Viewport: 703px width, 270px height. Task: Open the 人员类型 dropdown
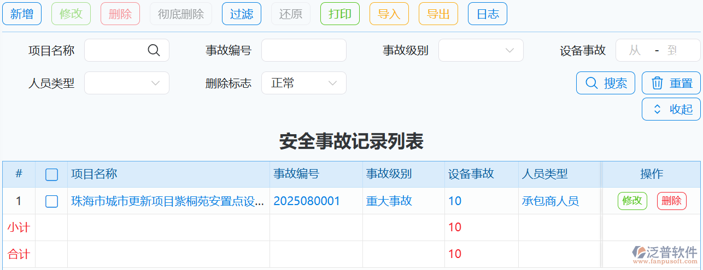(x=127, y=83)
